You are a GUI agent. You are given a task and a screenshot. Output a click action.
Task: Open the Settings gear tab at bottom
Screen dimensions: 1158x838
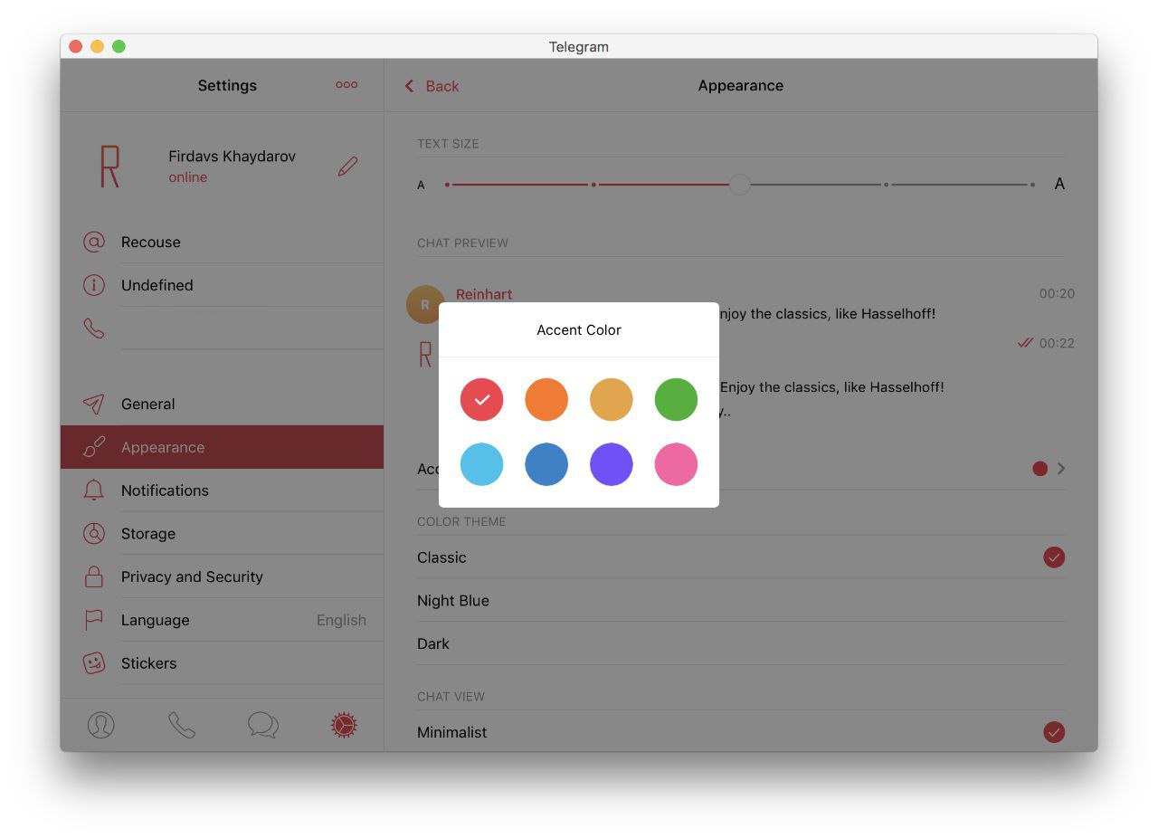(344, 725)
